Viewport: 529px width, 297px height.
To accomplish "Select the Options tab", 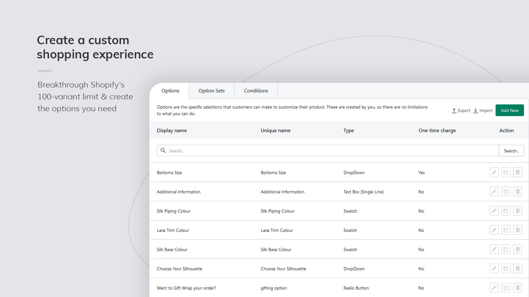I will [x=170, y=91].
